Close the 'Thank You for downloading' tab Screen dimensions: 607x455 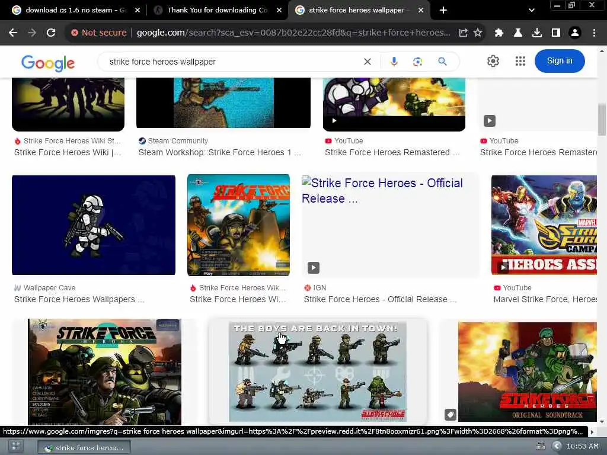pyautogui.click(x=279, y=10)
